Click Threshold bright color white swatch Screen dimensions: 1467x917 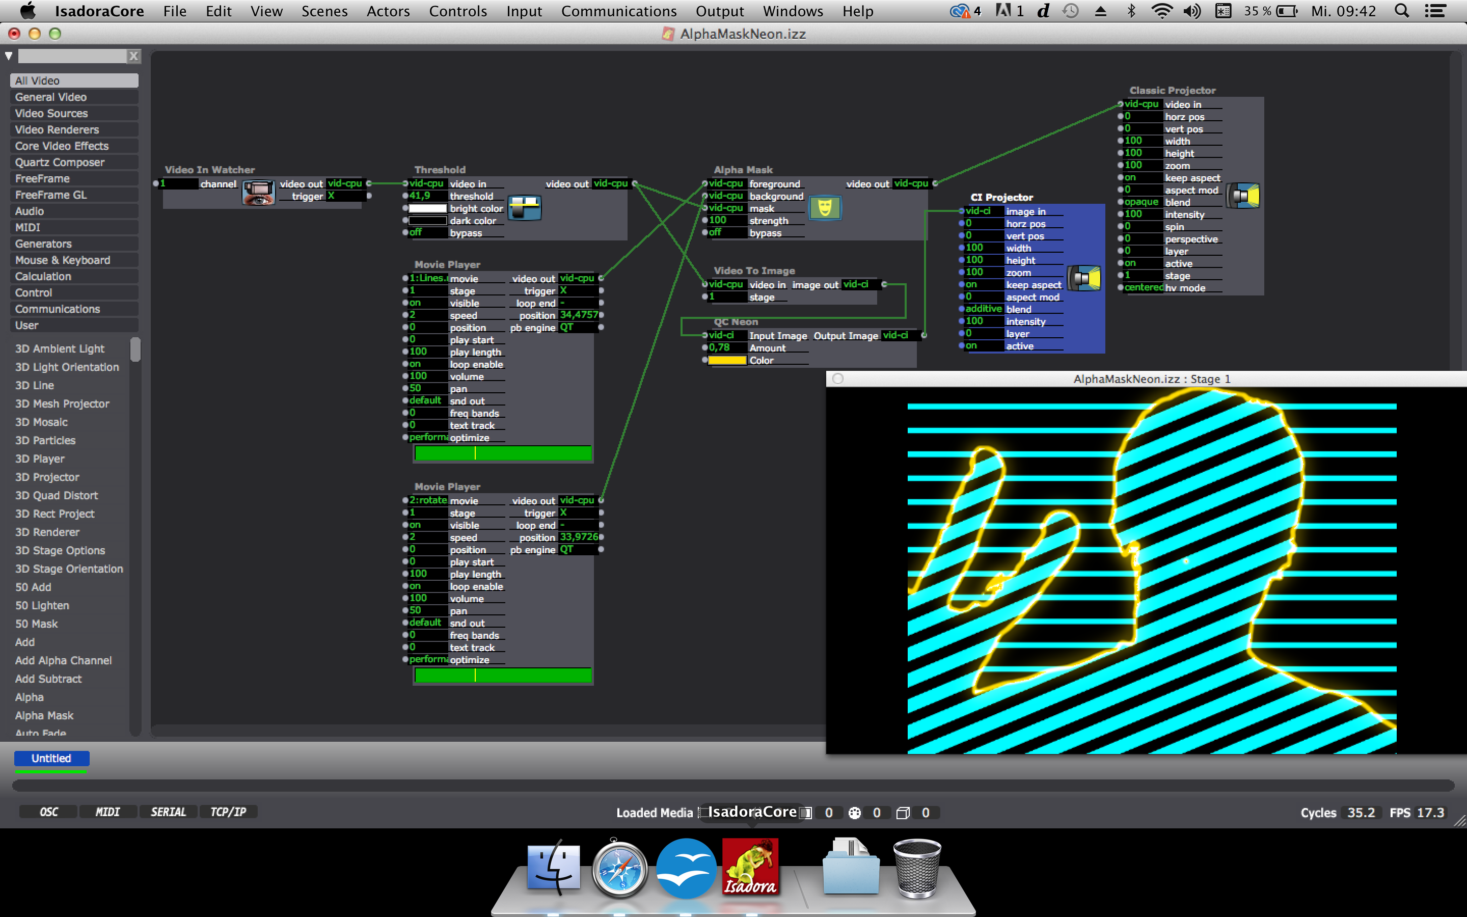(x=427, y=208)
